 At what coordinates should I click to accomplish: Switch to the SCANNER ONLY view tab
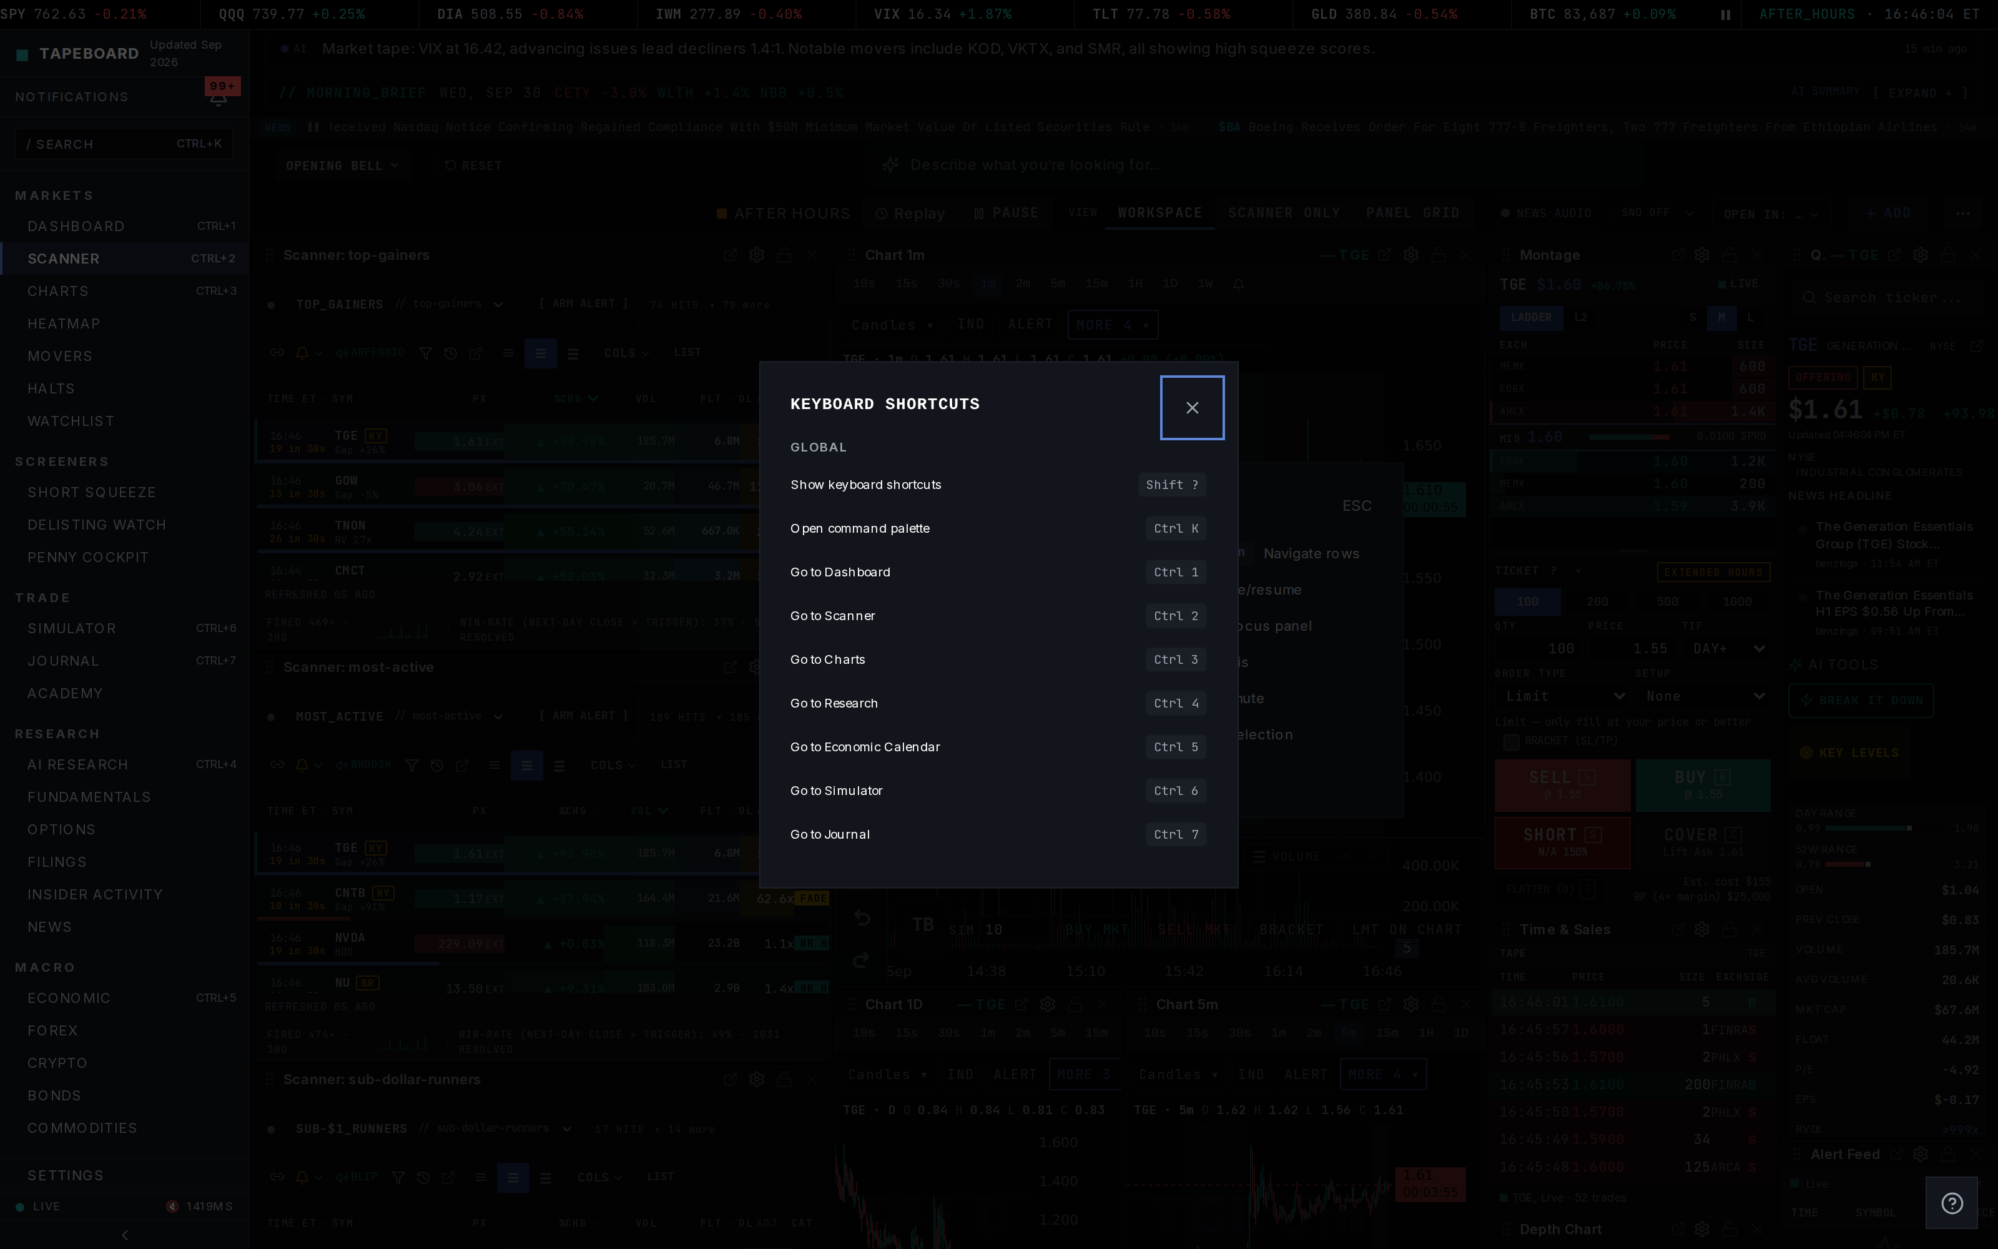coord(1284,213)
